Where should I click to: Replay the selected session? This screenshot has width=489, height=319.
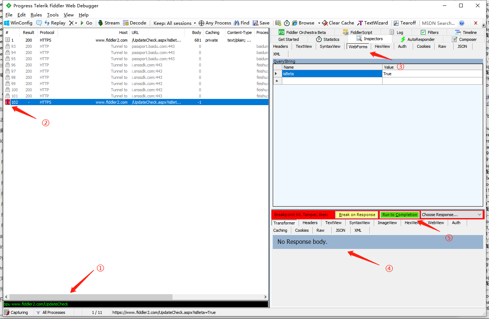pyautogui.click(x=55, y=23)
